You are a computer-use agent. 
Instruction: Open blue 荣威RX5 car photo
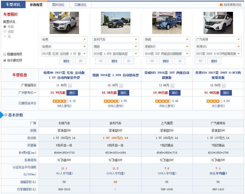[x=167, y=23]
